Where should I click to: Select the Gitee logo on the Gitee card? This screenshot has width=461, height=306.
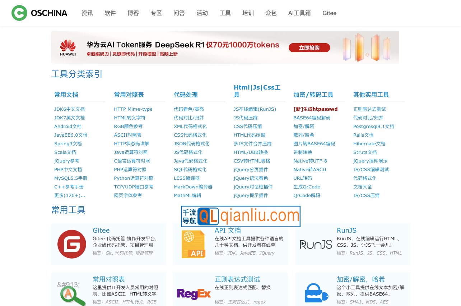pyautogui.click(x=71, y=244)
